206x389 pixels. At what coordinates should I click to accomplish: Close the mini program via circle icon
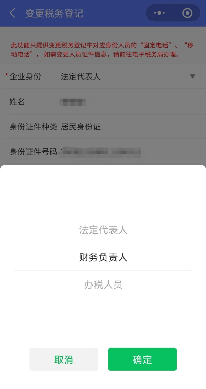[x=187, y=13]
